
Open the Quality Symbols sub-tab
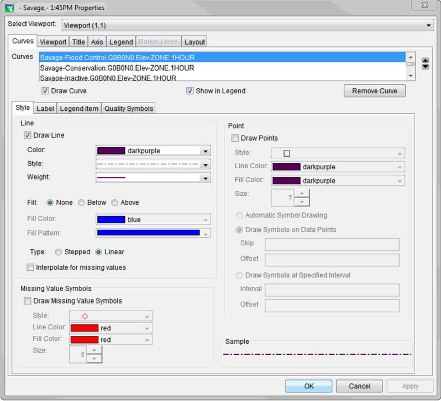coord(129,109)
